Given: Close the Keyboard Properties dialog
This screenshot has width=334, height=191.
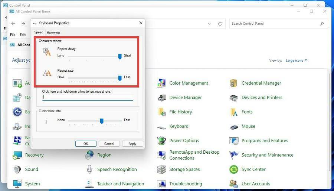Looking at the screenshot, I should 141,23.
